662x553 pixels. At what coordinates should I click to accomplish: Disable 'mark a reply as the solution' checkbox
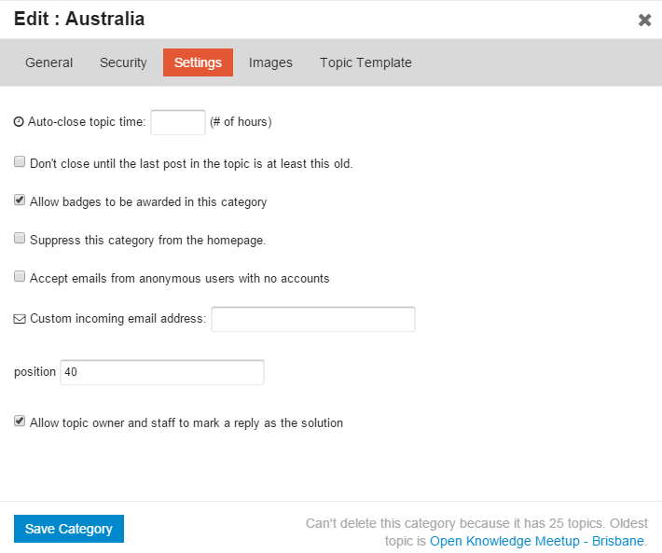20,422
